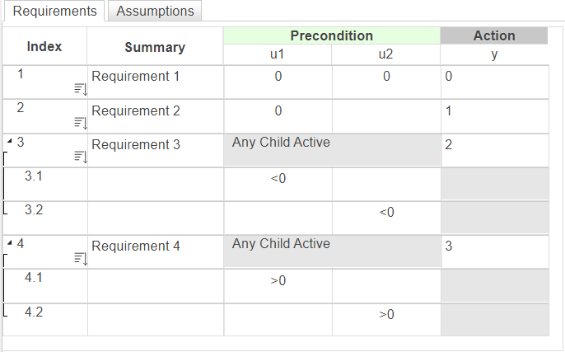Click Requirement 3 Any Child Active cell

pyautogui.click(x=331, y=149)
